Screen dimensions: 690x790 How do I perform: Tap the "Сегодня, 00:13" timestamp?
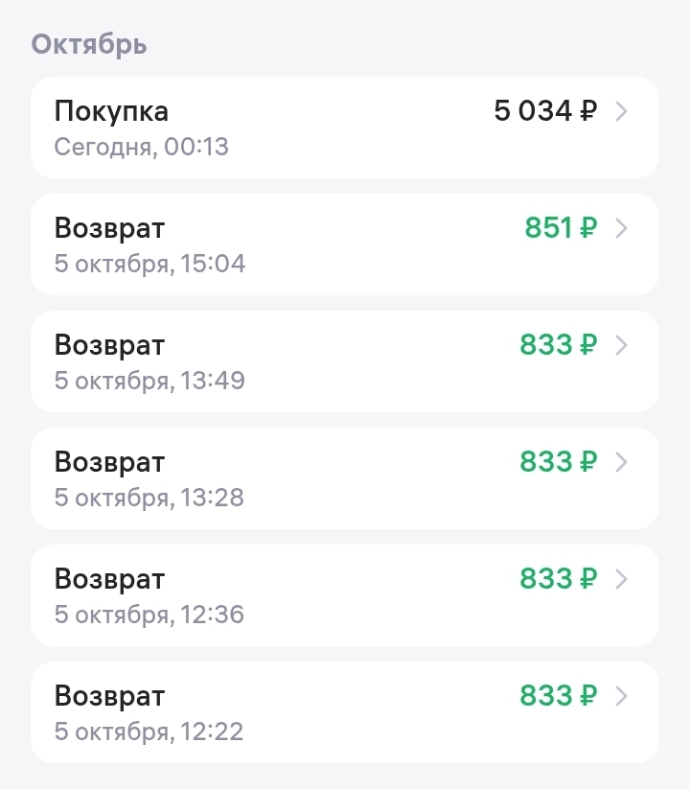[142, 148]
